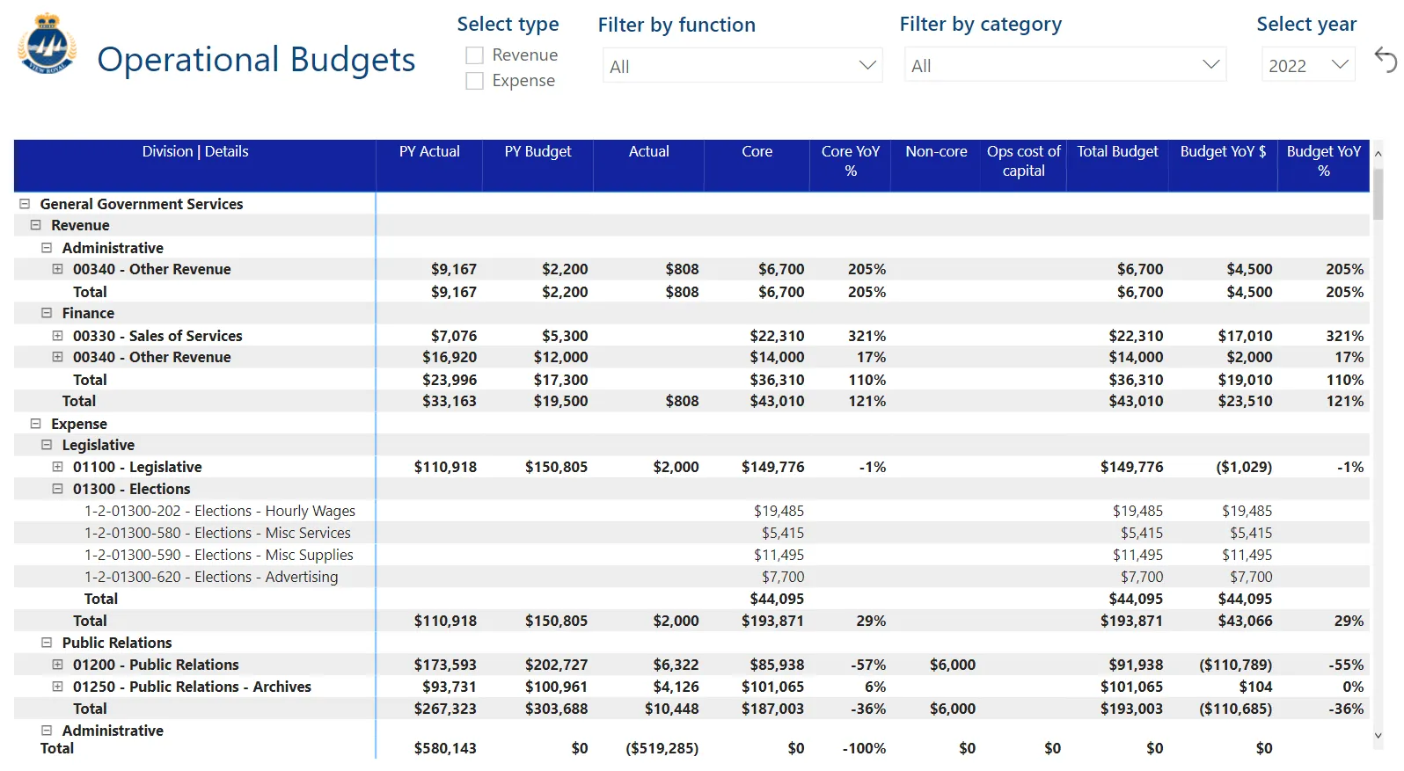The width and height of the screenshot is (1404, 771).
Task: Collapse the Public Relations group
Action: point(47,643)
